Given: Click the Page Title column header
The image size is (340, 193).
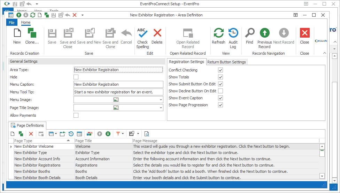Looking at the screenshot, I should pos(103,141).
